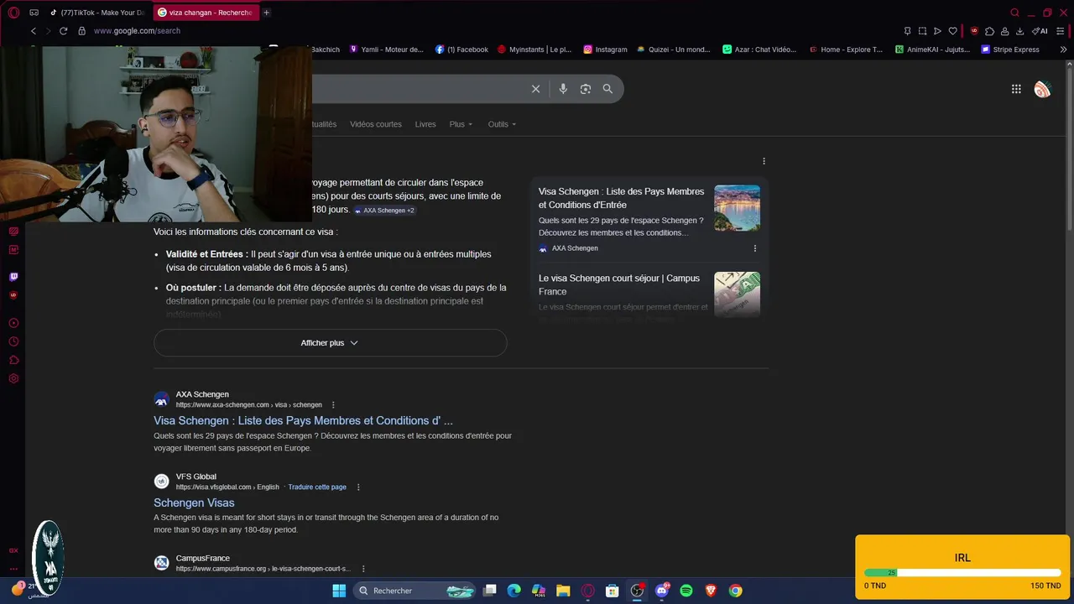Viewport: 1074px width, 604px height.
Task: Open Yamli bookmark
Action: click(387, 49)
